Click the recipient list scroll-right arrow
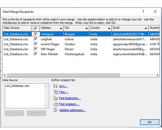 pos(157,75)
